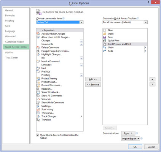
Task: Click the Spelling checkmark icon
Action: (38, 106)
